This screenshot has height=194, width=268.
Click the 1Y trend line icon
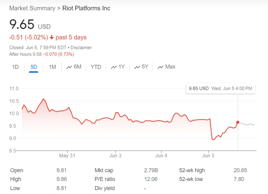(114, 67)
